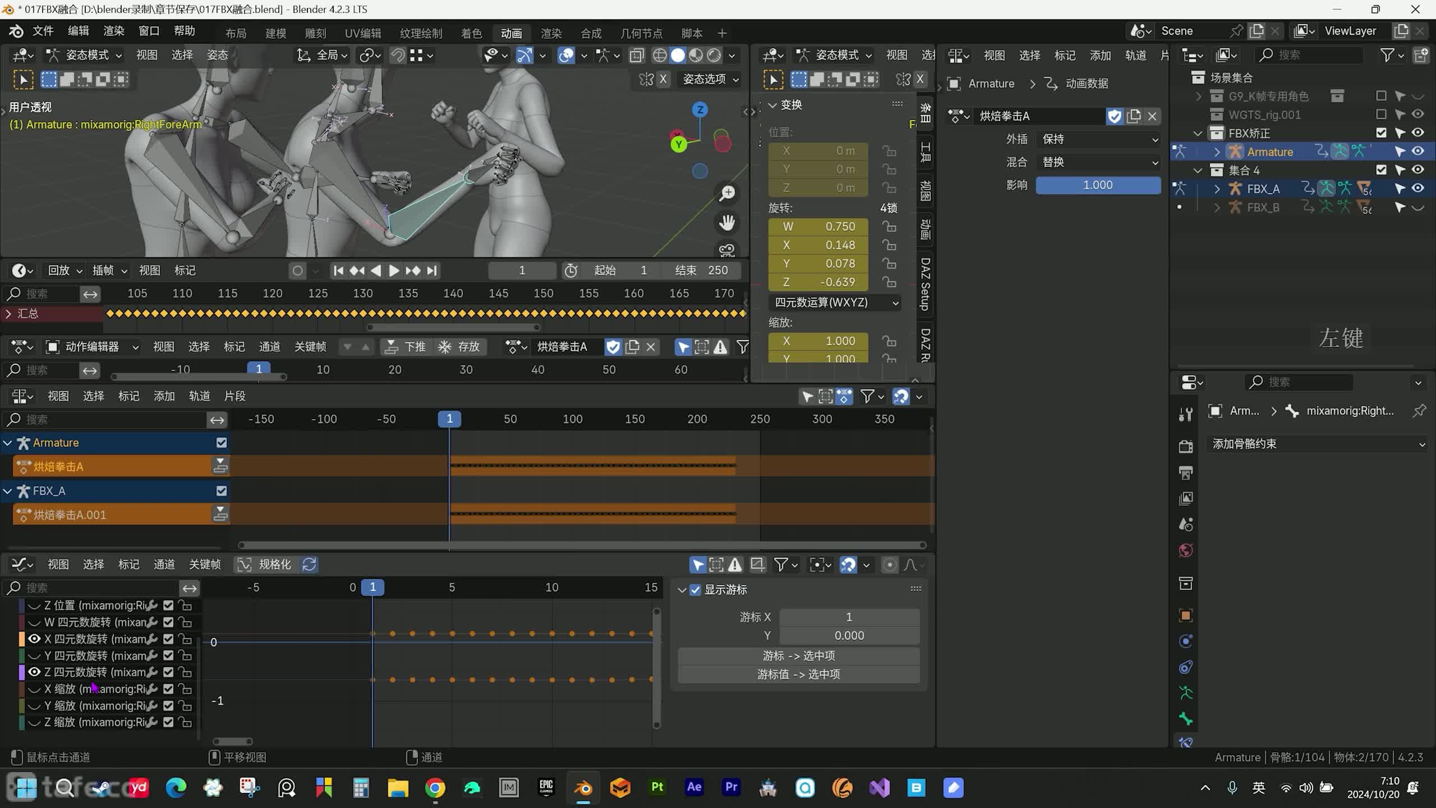Viewport: 1436px width, 808px height.
Task: Open the Pose Options (姿态选项) dropdown
Action: [x=711, y=79]
